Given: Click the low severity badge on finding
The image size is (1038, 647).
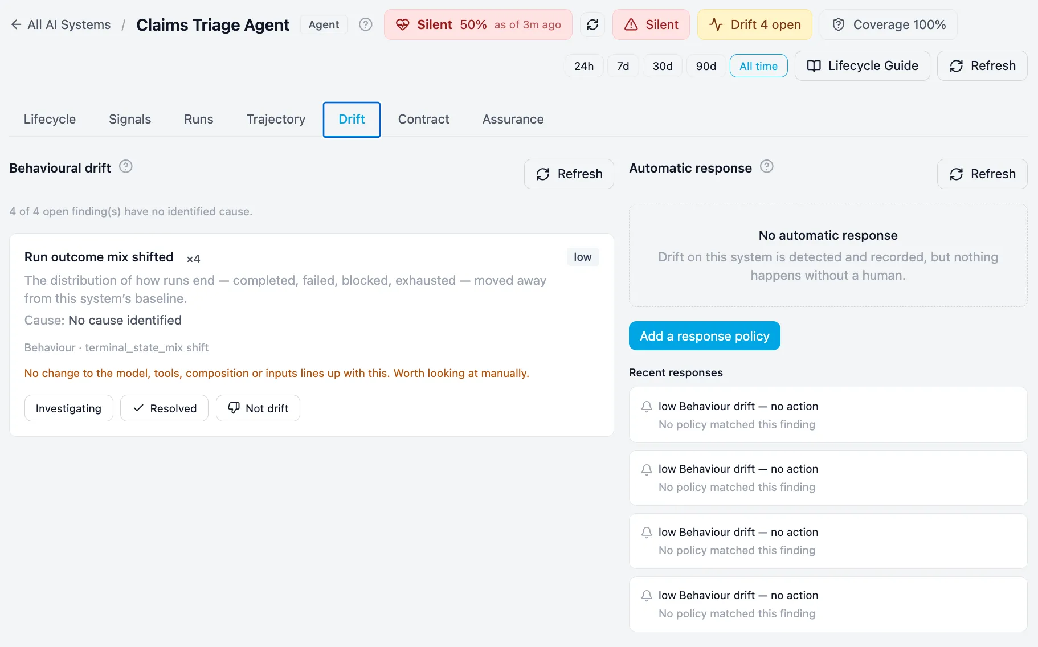Looking at the screenshot, I should coord(583,257).
